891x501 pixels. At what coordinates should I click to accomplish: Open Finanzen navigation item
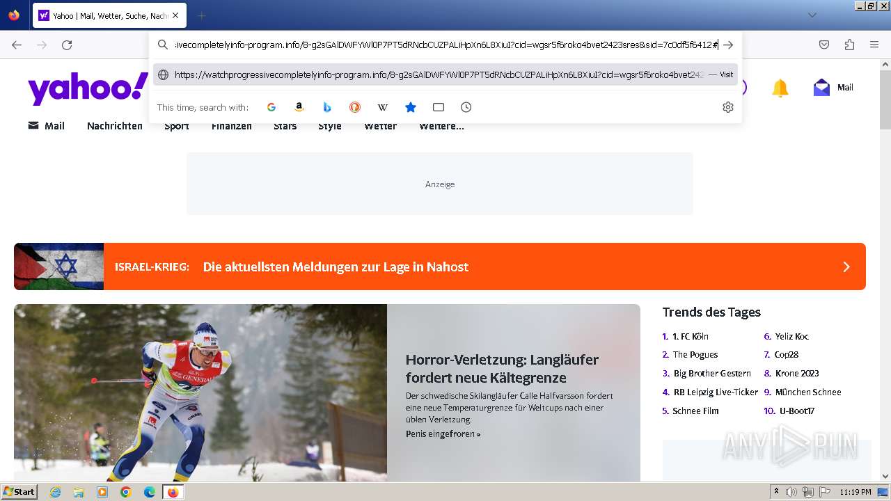point(232,126)
